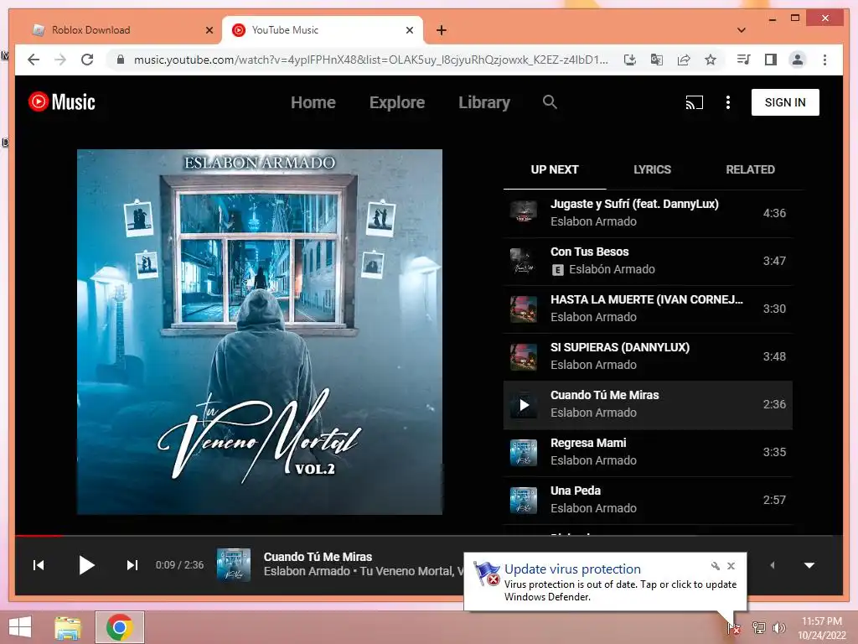Image resolution: width=858 pixels, height=644 pixels.
Task: Bookmark this tab with the star icon
Action: point(711,60)
